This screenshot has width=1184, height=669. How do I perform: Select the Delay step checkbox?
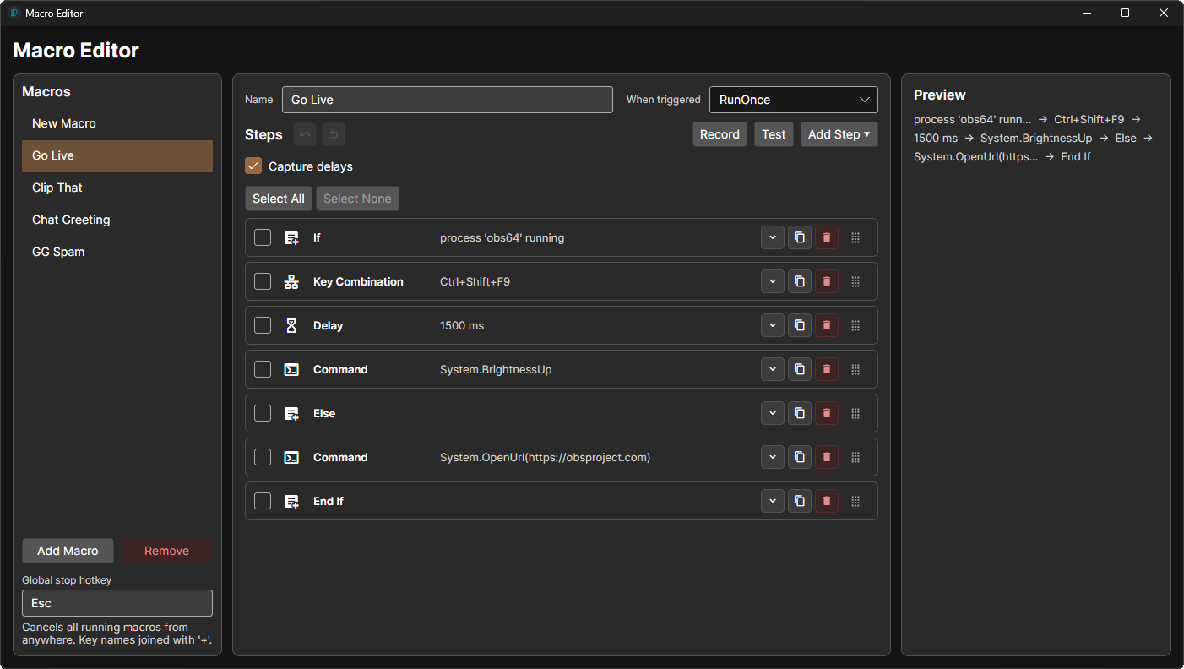pyautogui.click(x=263, y=325)
